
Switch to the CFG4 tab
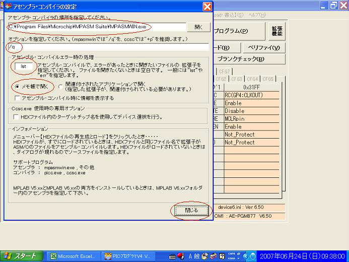tap(253, 79)
